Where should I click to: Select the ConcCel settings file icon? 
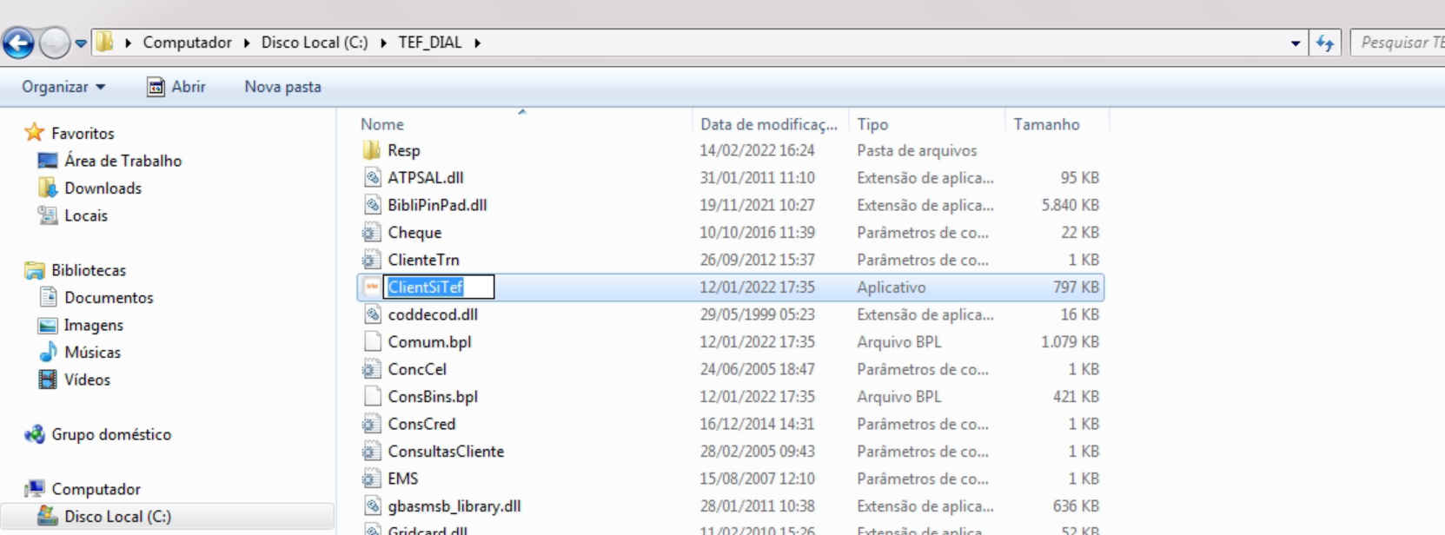(372, 369)
